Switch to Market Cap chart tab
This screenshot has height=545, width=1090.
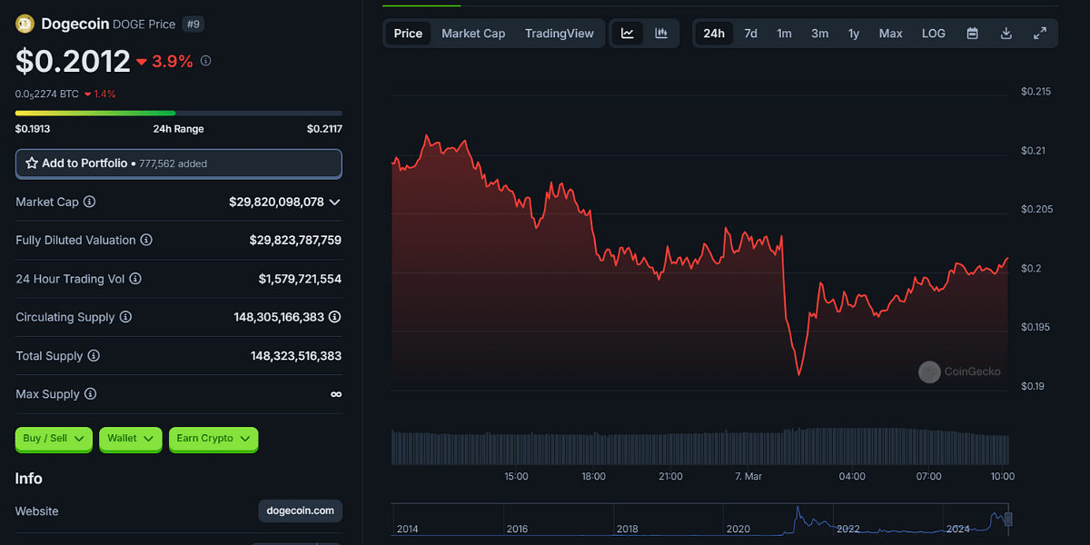click(473, 34)
